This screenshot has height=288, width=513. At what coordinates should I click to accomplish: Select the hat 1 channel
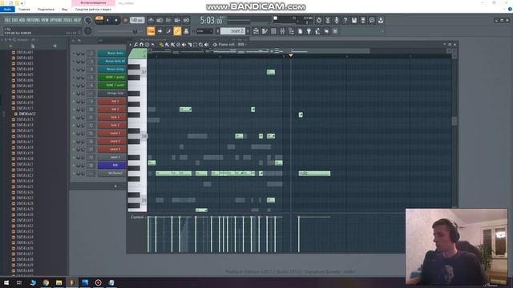[112, 102]
